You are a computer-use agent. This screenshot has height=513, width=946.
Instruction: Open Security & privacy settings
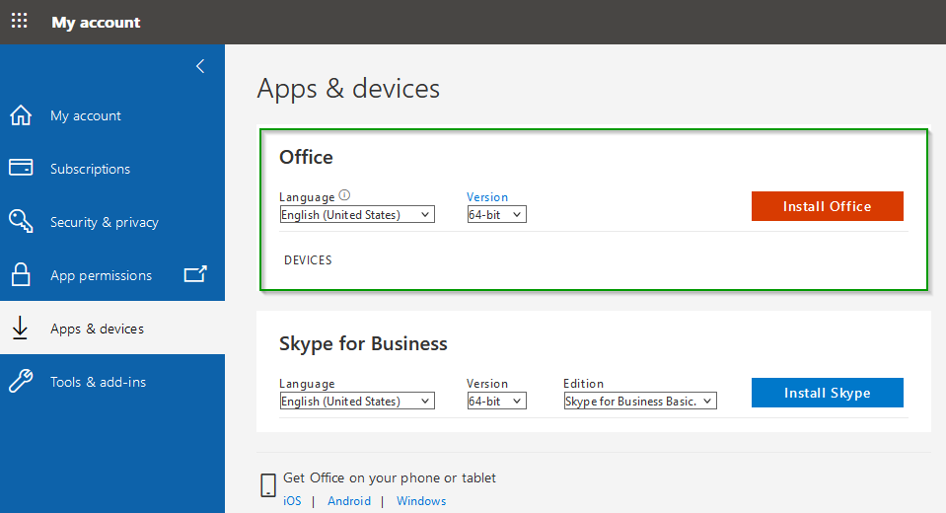(112, 222)
